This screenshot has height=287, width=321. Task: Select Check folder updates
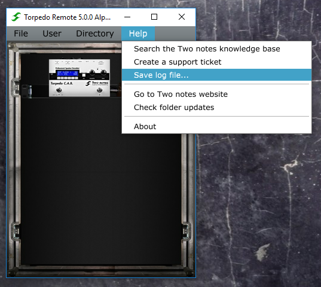[x=216, y=108]
